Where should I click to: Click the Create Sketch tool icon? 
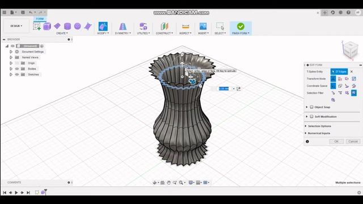tap(37, 27)
